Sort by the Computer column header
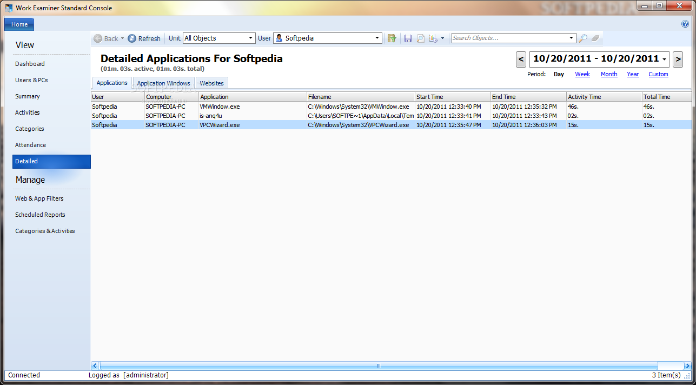This screenshot has height=385, width=696. [x=171, y=97]
